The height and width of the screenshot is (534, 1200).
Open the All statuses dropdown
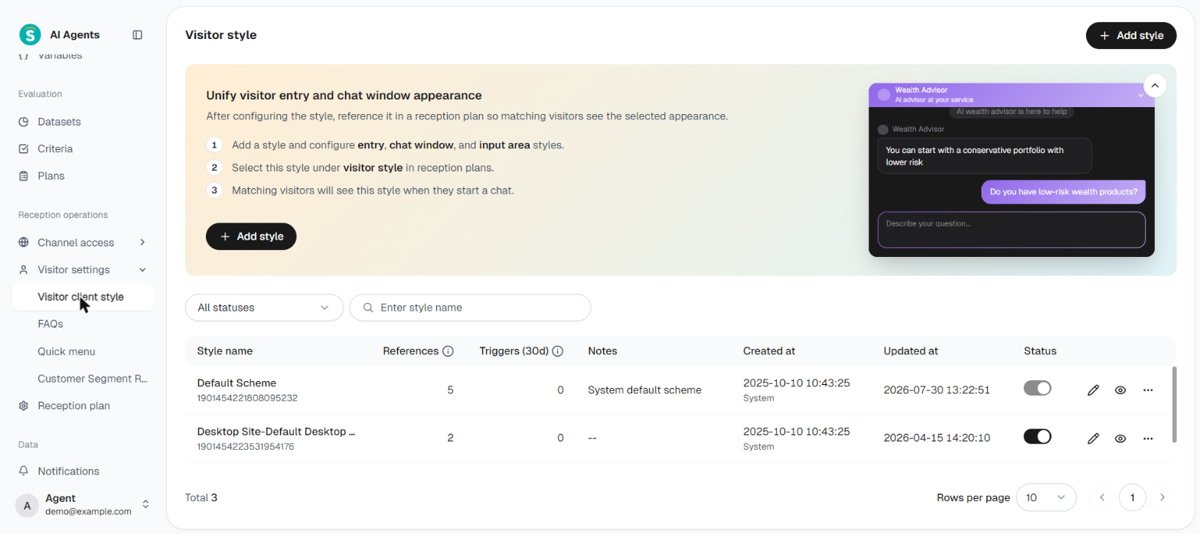point(264,308)
